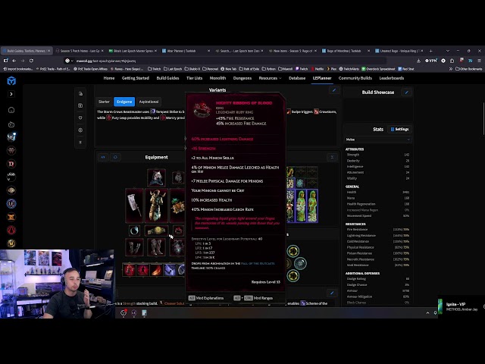Click second red skill icon
This screenshot has height=364, width=485.
pos(143,270)
